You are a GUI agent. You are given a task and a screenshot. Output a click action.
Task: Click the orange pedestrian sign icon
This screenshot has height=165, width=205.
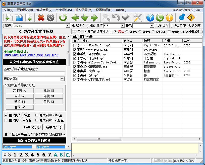click(x=191, y=18)
